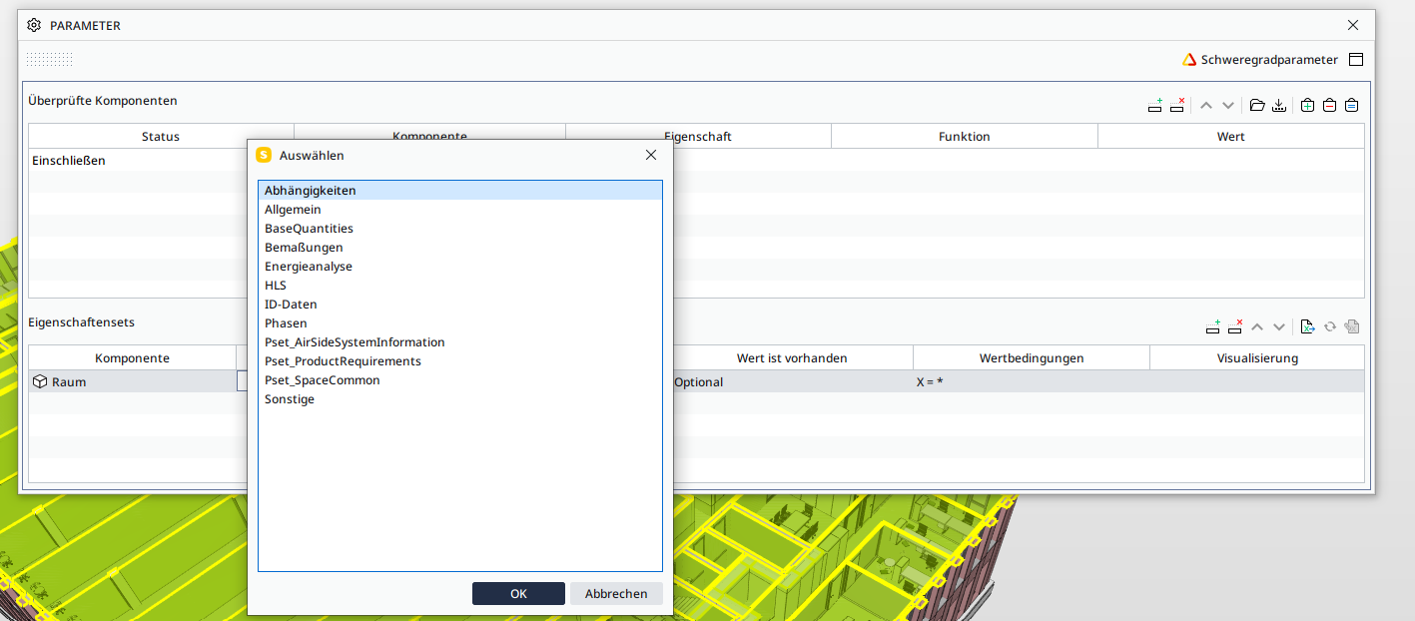Click the Wert ist vorhanden column header
1415x621 pixels.
click(x=792, y=358)
